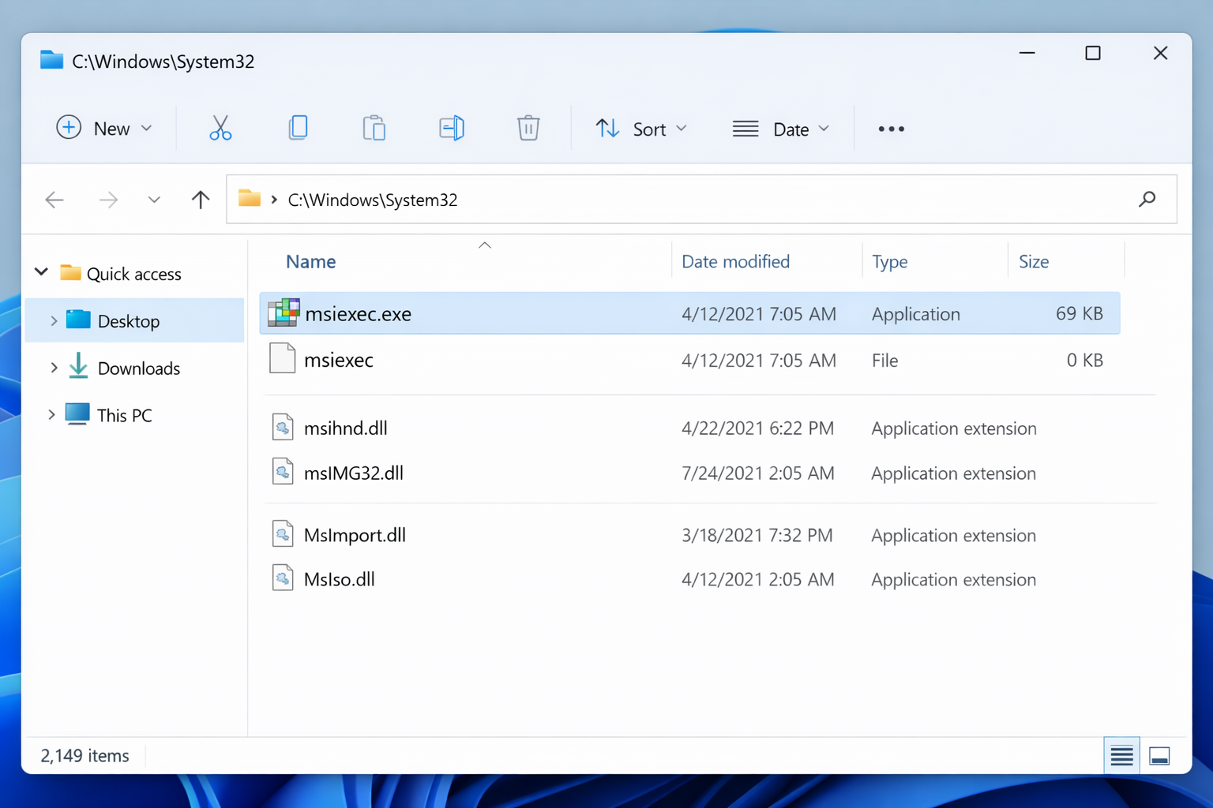The image size is (1213, 808).
Task: Select the msIMG32.dll file name
Action: click(x=353, y=473)
